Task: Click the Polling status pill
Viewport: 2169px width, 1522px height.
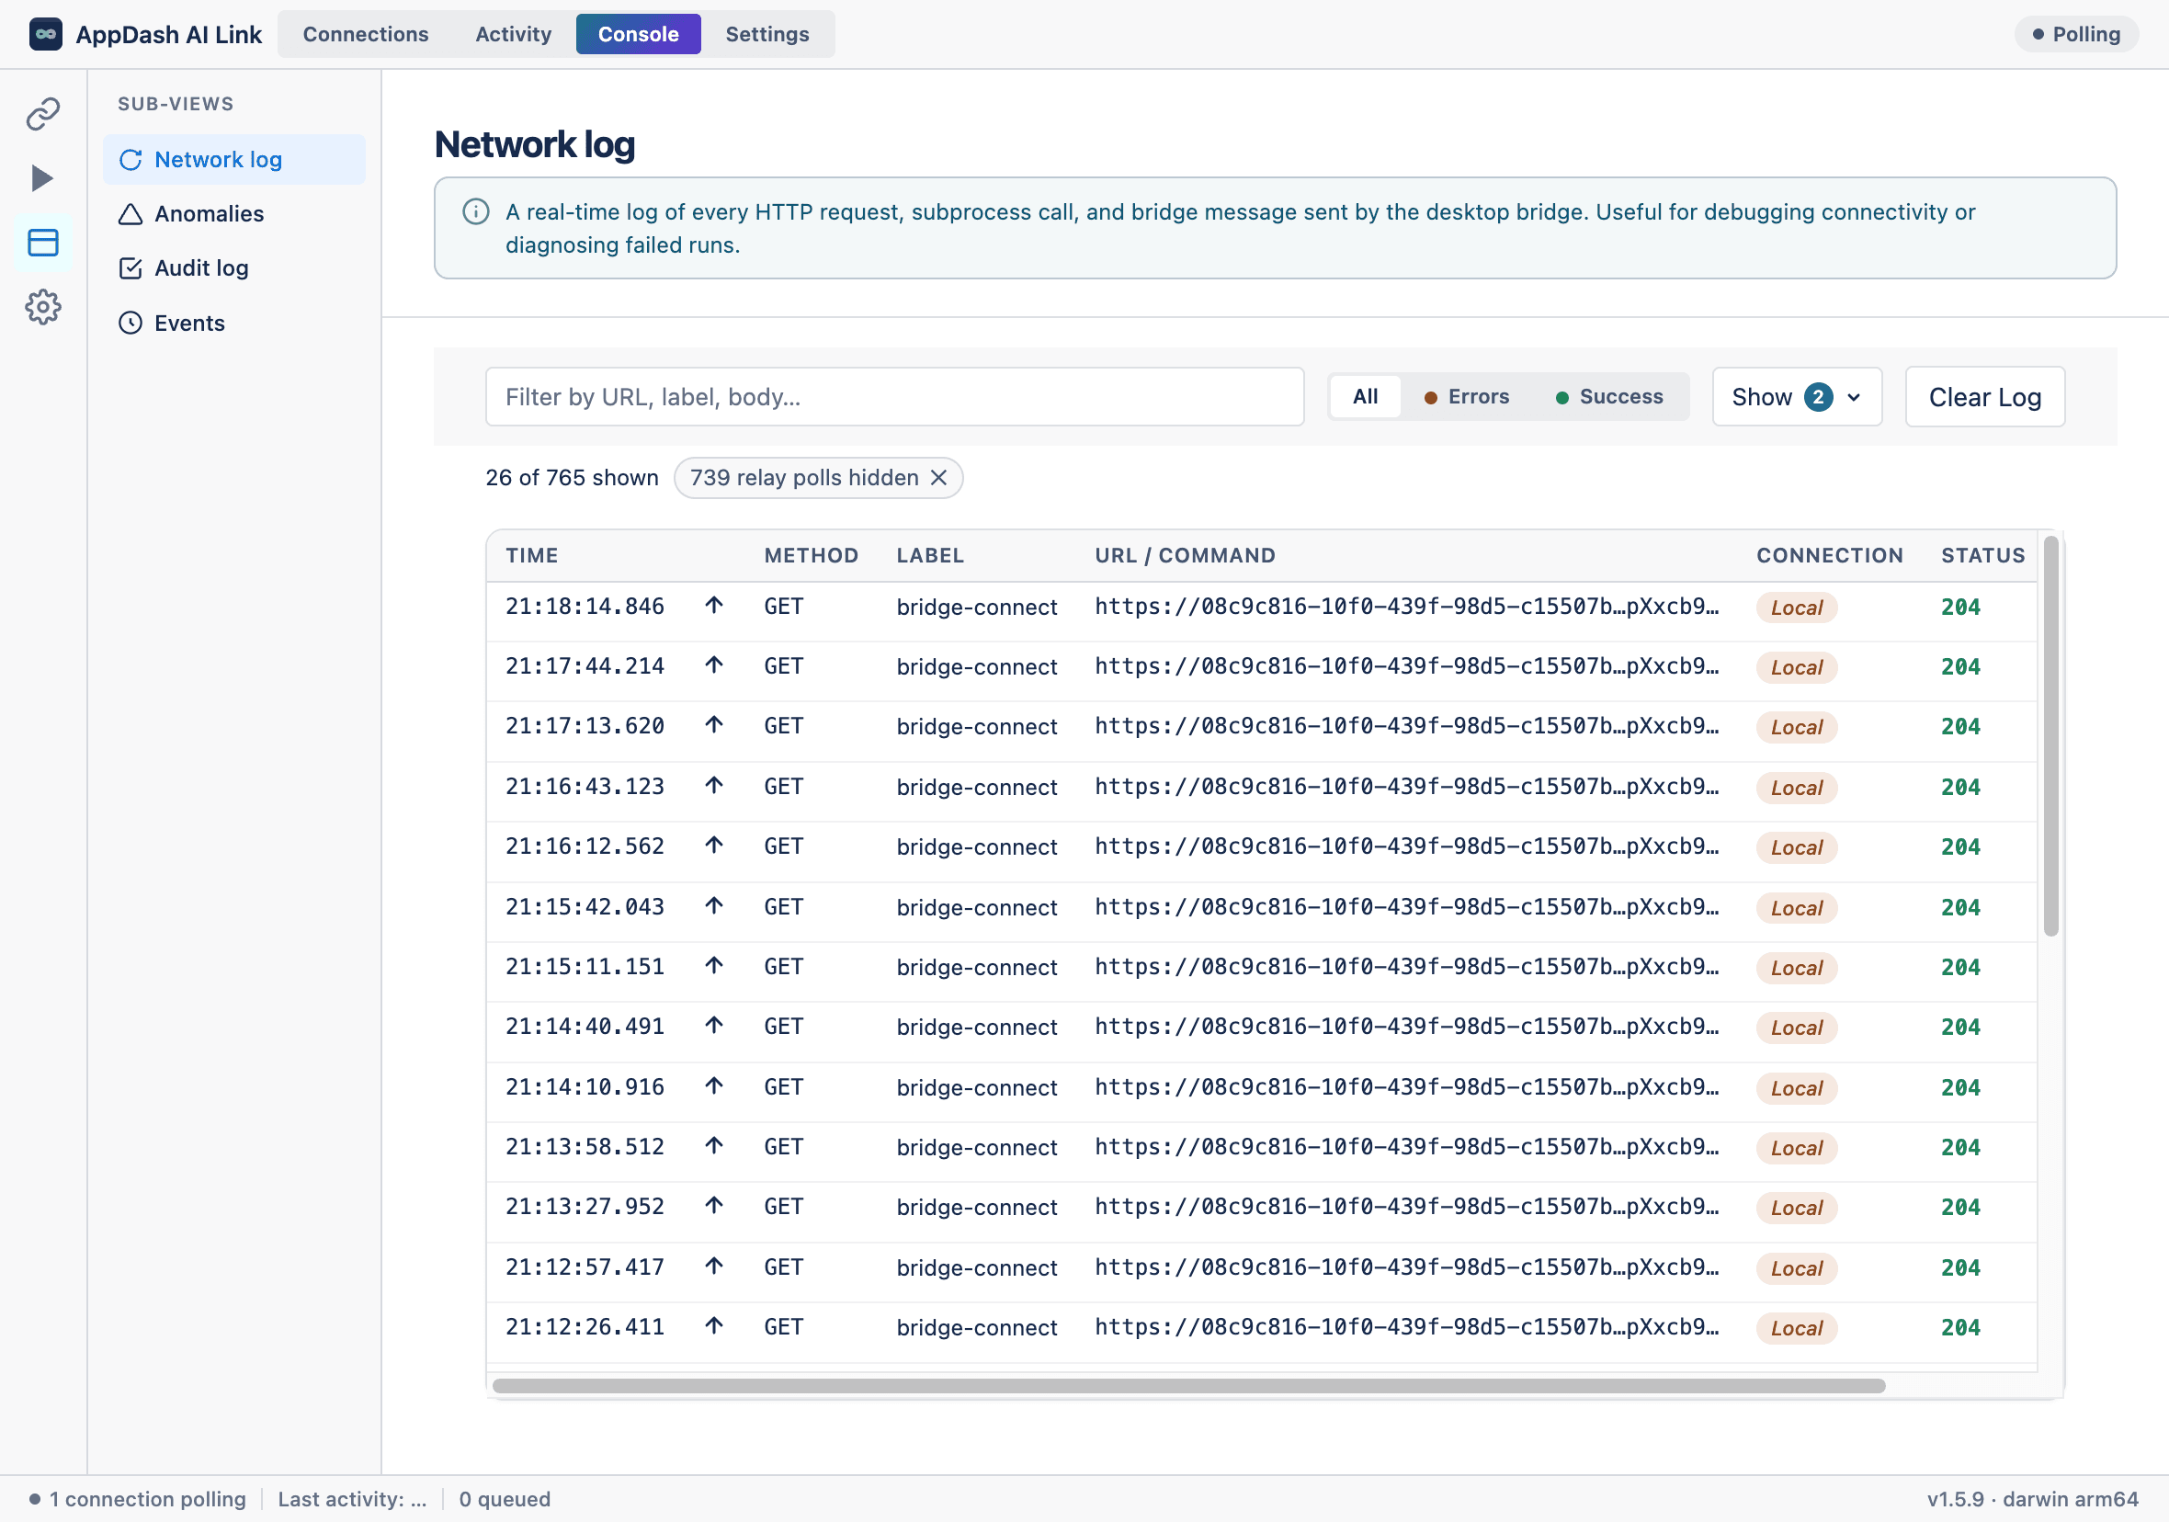Action: [2075, 34]
